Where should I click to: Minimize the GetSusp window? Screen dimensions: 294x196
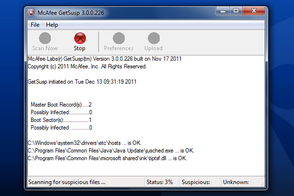(223, 11)
